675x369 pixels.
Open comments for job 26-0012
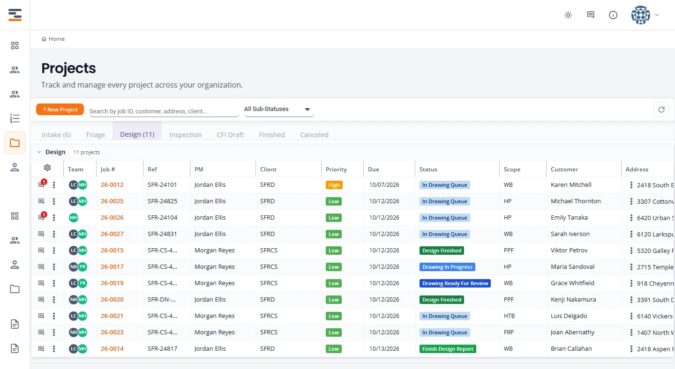coord(41,185)
